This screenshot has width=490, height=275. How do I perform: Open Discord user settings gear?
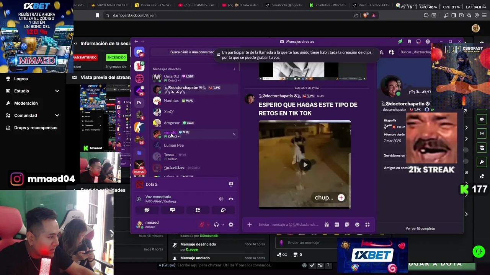click(x=231, y=225)
